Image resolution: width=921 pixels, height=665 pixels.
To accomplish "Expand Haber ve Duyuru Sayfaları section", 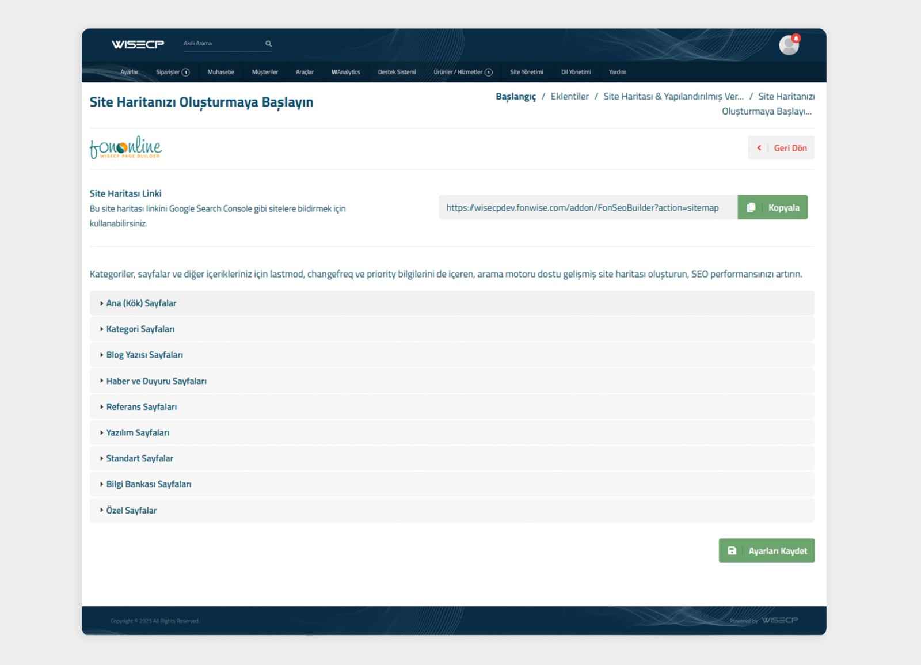I will tap(156, 381).
